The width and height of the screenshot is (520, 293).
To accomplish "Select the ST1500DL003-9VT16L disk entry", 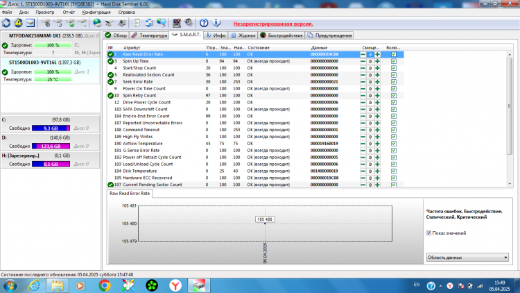I will tap(51, 71).
